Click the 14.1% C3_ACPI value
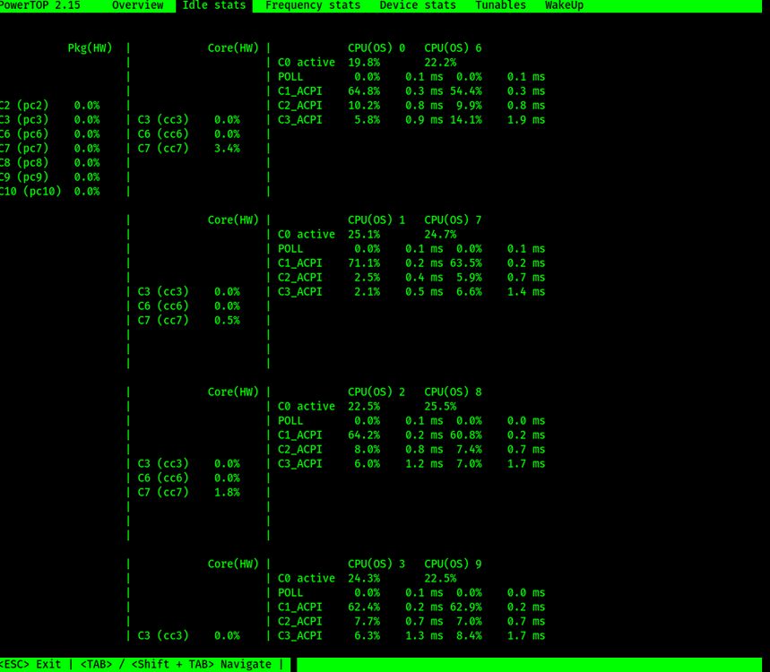770x672 pixels. (466, 120)
